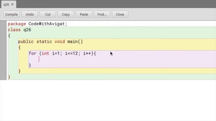Click the 'class q26' line
The height and width of the screenshot is (121, 216).
(20, 30)
